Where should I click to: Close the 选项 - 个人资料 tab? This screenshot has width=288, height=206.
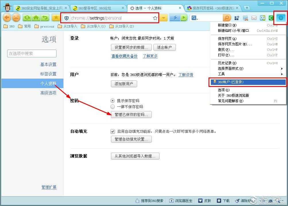(180, 8)
